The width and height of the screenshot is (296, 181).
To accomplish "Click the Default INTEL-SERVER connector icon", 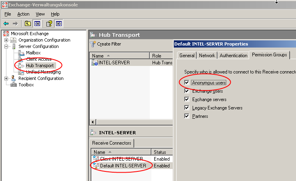I will coord(96,165).
